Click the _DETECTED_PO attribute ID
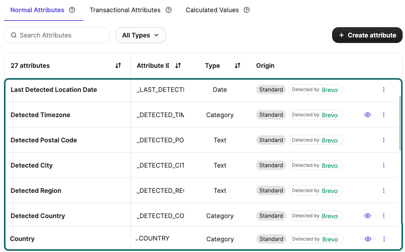The image size is (405, 252). [x=160, y=140]
